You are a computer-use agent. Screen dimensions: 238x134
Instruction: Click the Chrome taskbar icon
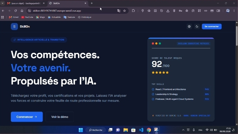click(149, 130)
